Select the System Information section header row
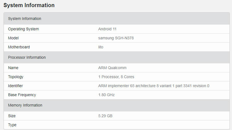232x130 pixels. [x=117, y=18]
